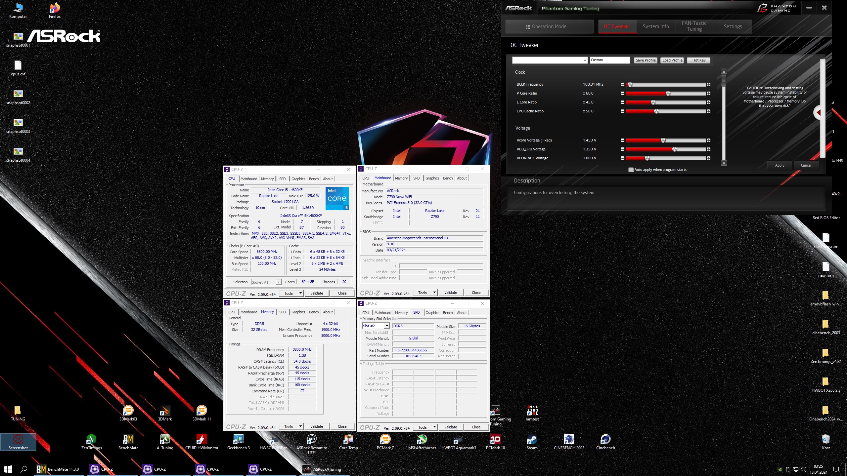Viewport: 847px width, 476px height.
Task: Open the A-Tuning desktop shortcut
Action: coord(165,442)
